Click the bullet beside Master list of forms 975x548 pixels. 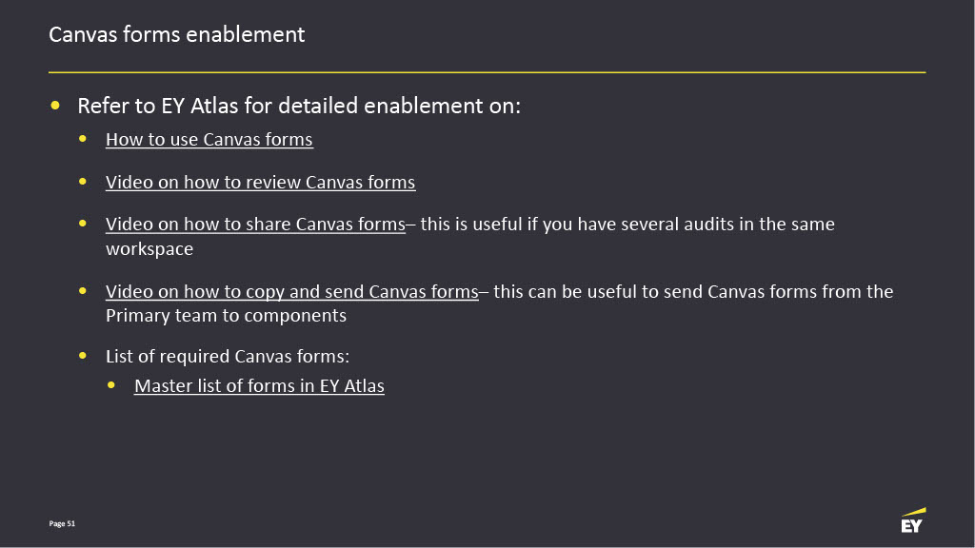111,385
